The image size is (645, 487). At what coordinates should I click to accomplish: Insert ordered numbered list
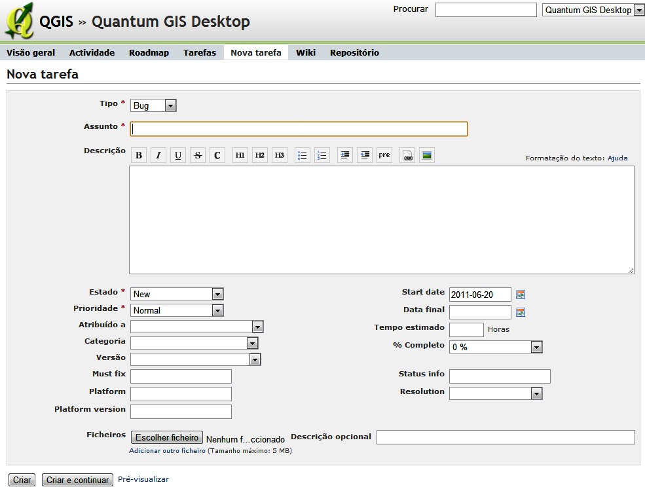coord(322,156)
